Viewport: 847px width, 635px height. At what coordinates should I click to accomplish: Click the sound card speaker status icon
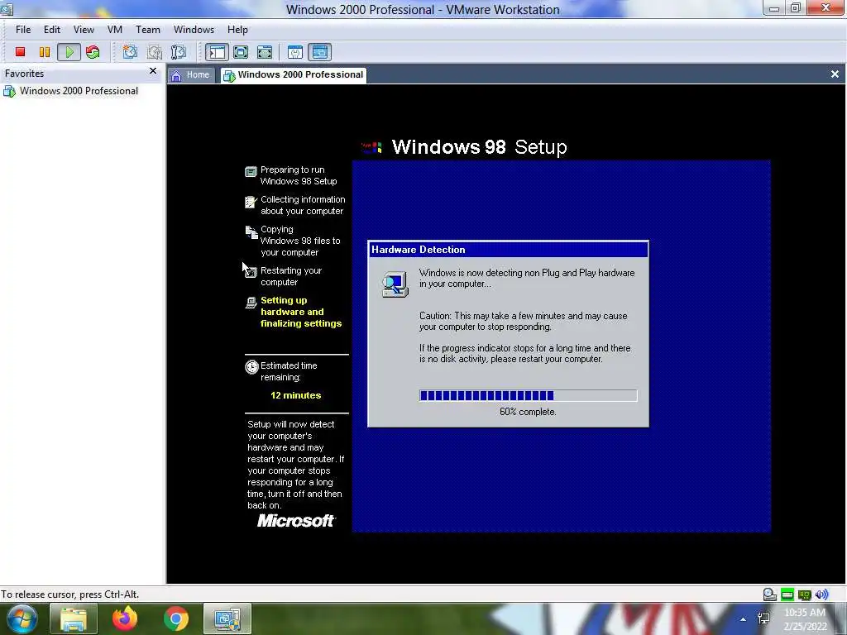(x=821, y=594)
